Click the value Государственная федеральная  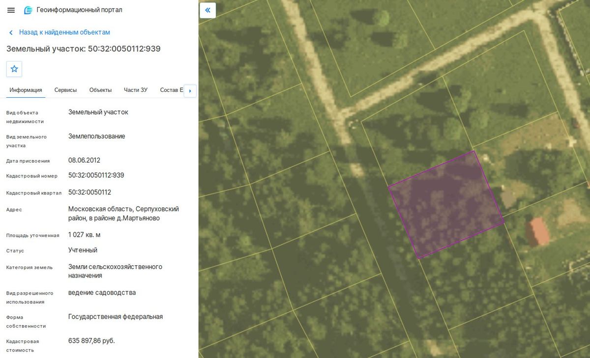point(116,317)
